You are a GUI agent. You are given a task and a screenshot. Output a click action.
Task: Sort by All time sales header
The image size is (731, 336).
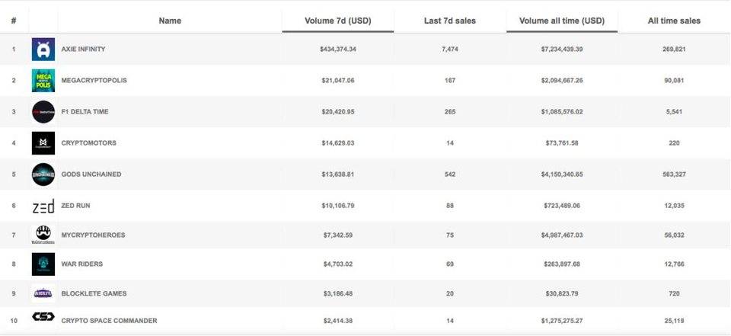point(674,21)
